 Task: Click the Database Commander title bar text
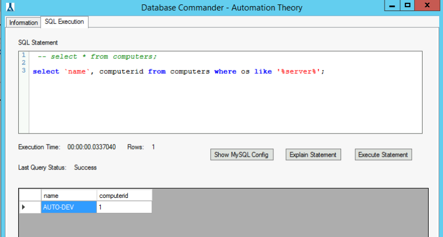221,8
